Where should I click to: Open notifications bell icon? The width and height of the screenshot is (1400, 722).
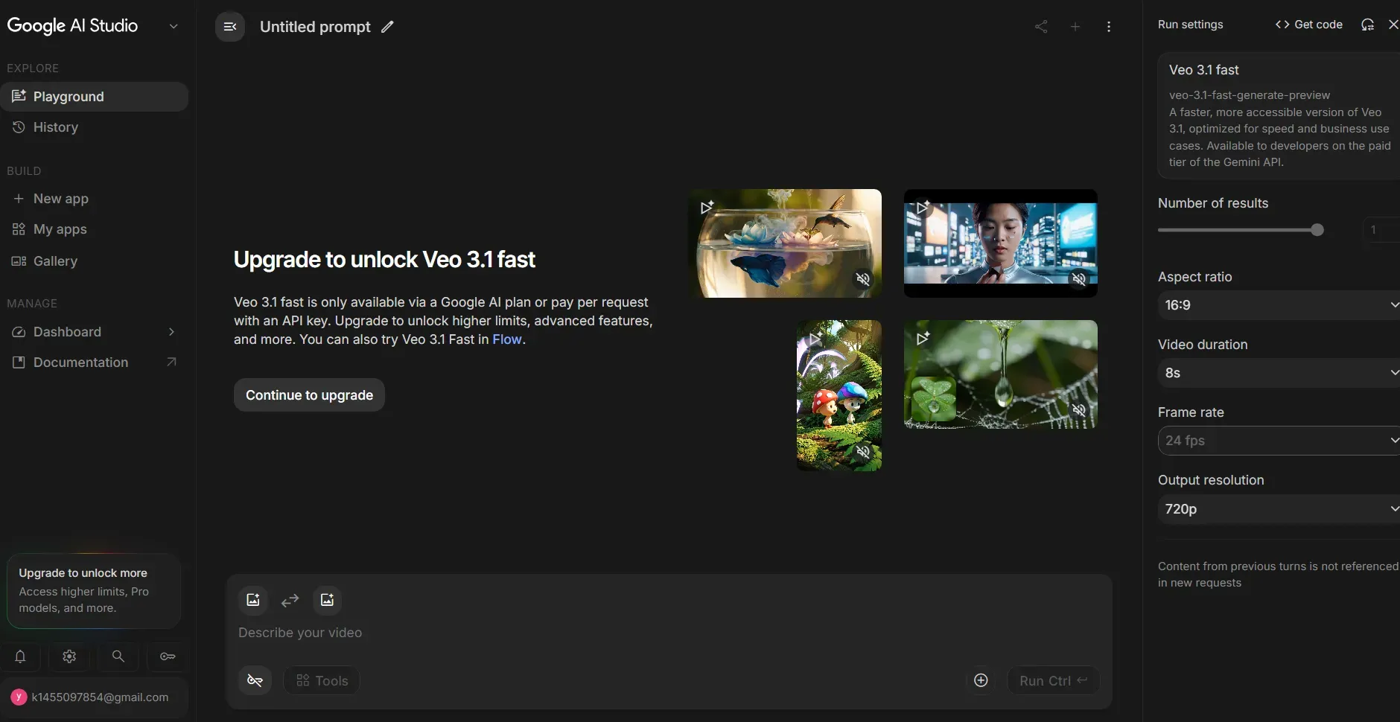point(20,656)
